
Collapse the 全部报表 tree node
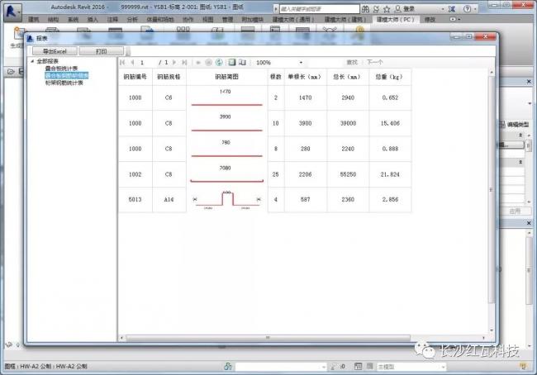pyautogui.click(x=32, y=61)
